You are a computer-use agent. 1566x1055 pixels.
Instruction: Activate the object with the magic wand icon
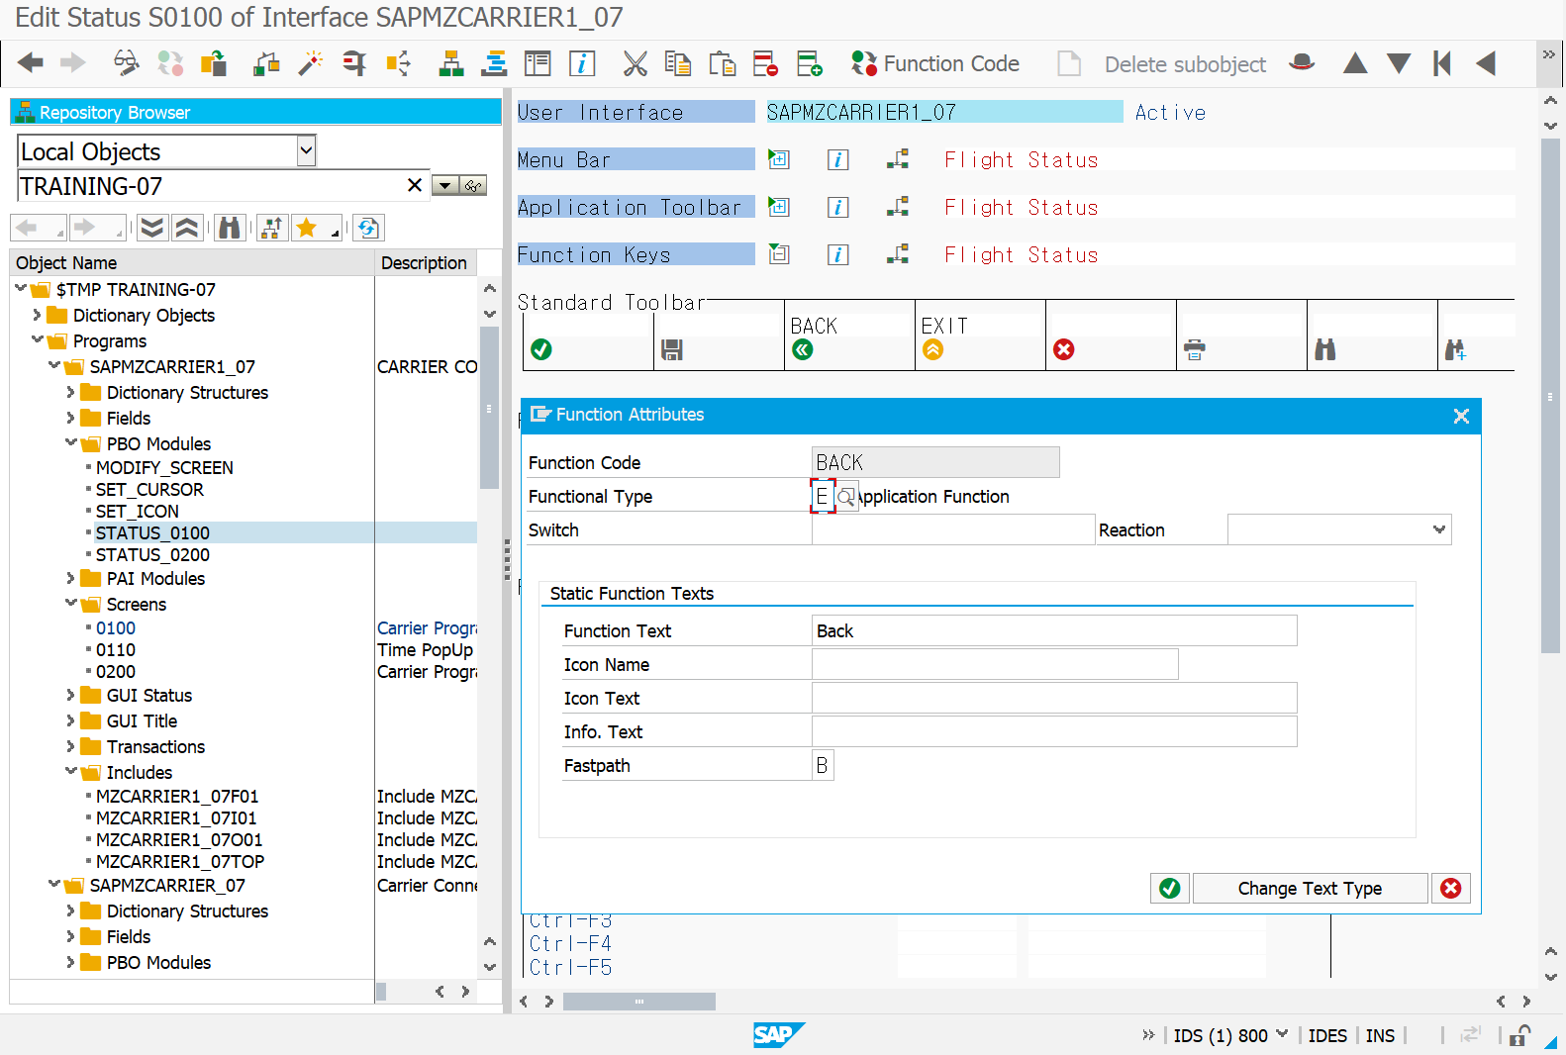pyautogui.click(x=311, y=63)
